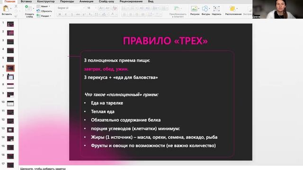Select slide 7 thumbnail
This screenshot has height=170, width=303.
click(10, 77)
